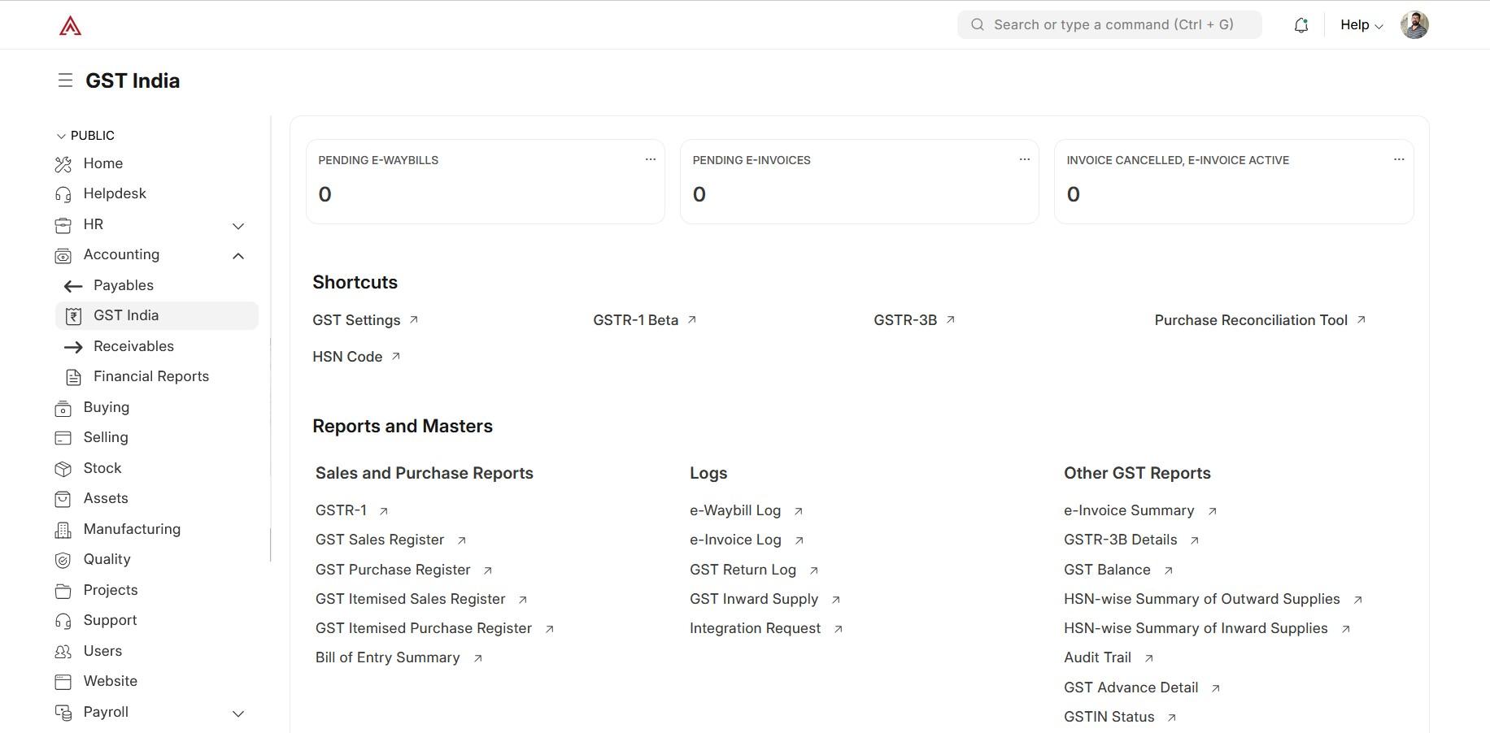
Task: Expand the HR sidebar section
Action: [238, 226]
